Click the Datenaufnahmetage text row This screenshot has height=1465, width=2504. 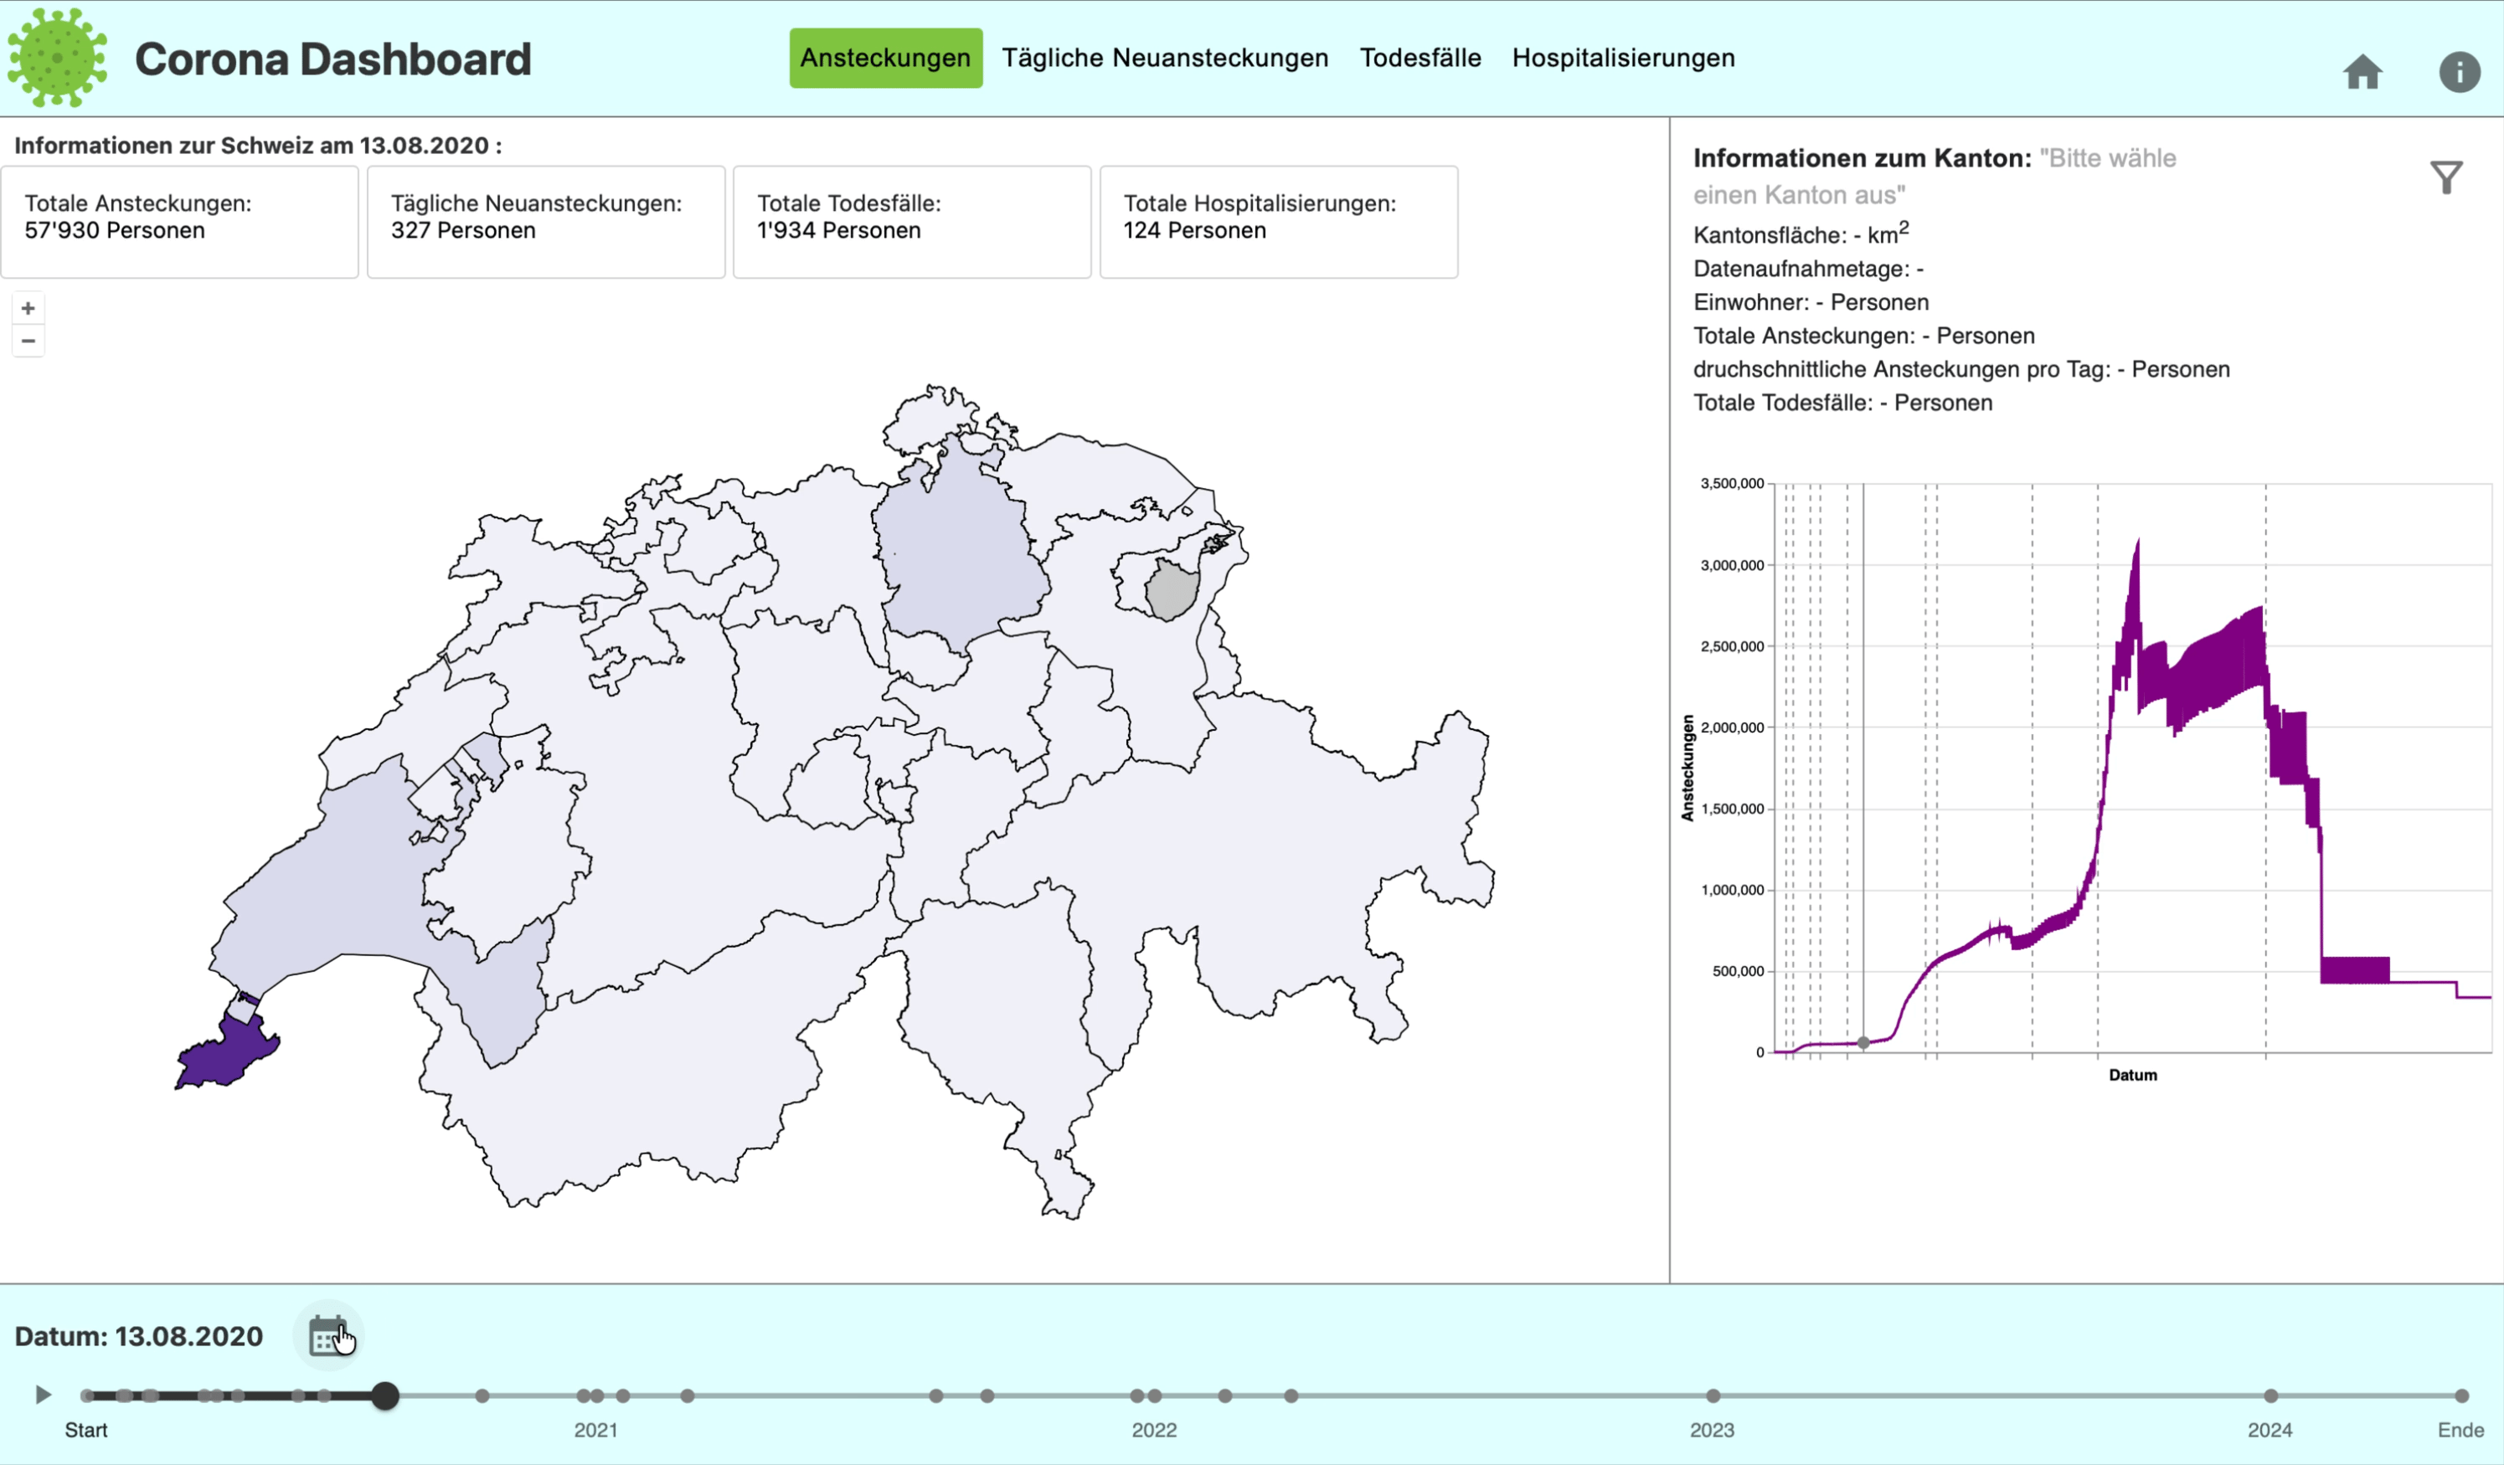pyautogui.click(x=1808, y=268)
